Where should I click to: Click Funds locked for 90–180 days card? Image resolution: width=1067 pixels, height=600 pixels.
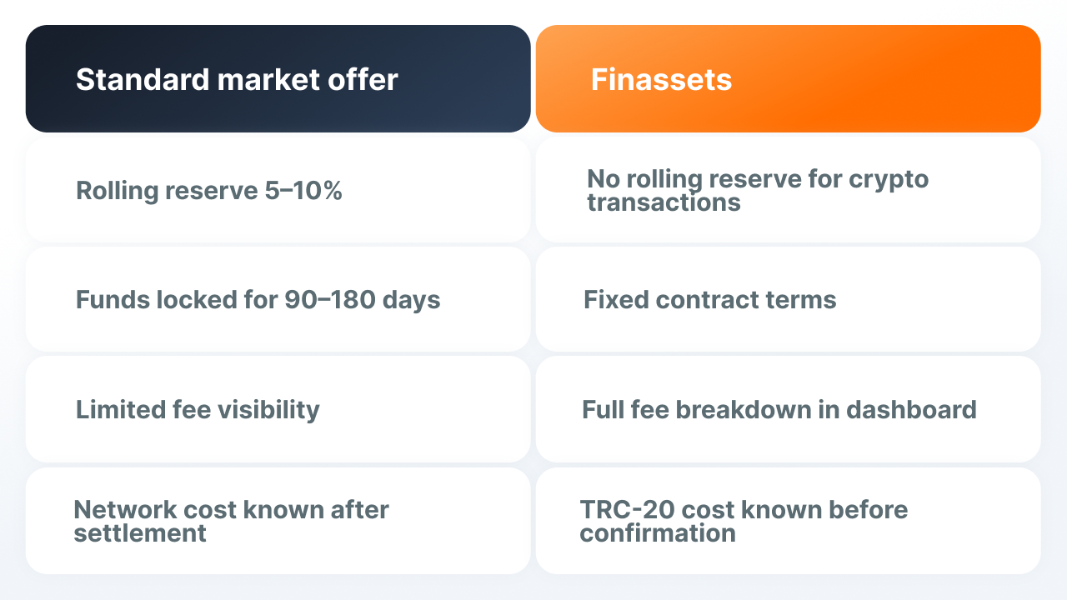point(278,299)
